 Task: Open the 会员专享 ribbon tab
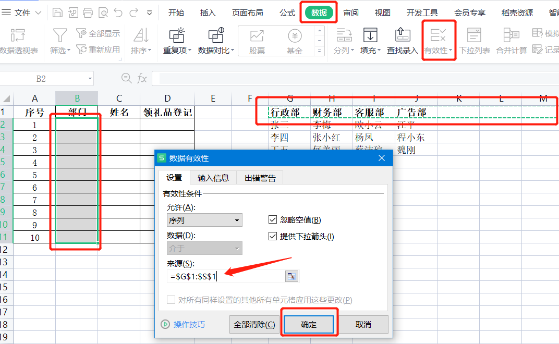(x=469, y=13)
